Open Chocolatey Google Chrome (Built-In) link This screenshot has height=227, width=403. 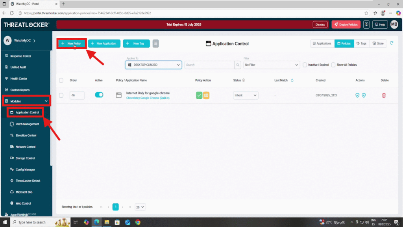coord(148,98)
